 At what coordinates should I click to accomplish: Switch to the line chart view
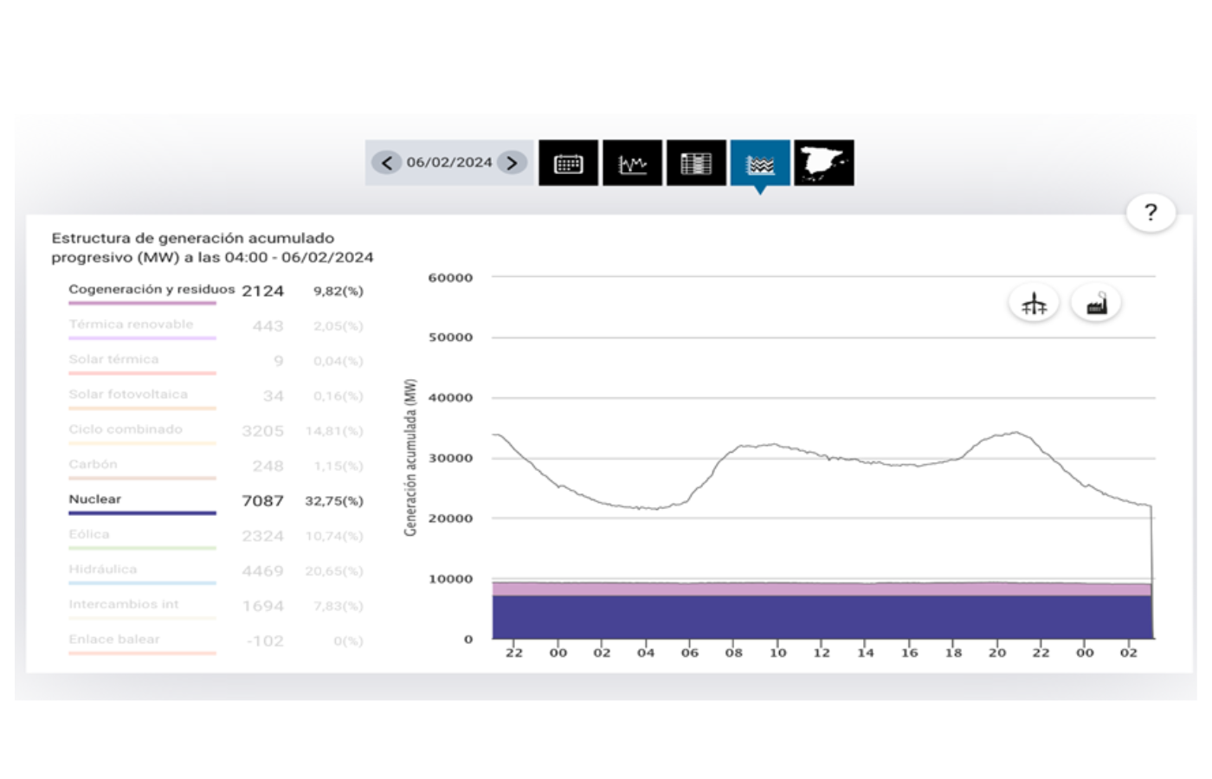pos(632,163)
